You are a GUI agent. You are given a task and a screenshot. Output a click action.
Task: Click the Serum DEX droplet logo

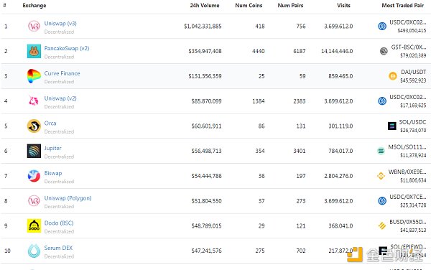pos(34,251)
